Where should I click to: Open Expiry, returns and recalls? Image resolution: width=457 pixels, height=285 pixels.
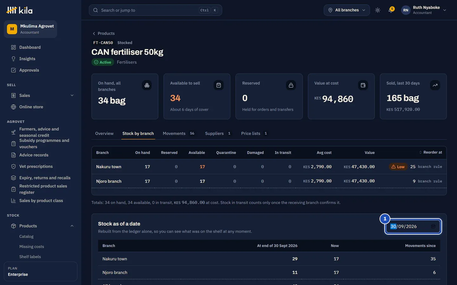click(x=41, y=178)
